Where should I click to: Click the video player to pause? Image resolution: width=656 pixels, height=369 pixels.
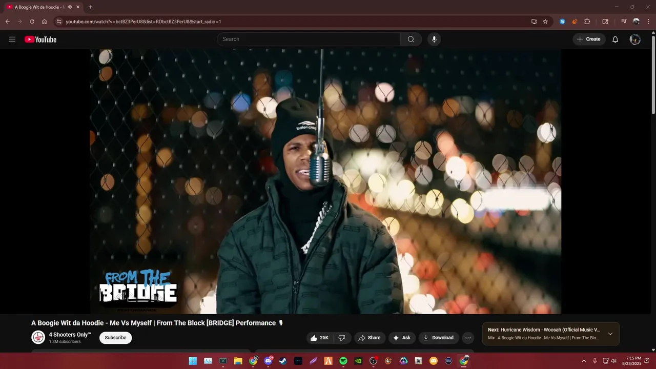point(325,181)
